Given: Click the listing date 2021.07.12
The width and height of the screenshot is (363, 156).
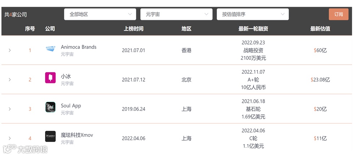Looking at the screenshot, I should (x=134, y=79).
